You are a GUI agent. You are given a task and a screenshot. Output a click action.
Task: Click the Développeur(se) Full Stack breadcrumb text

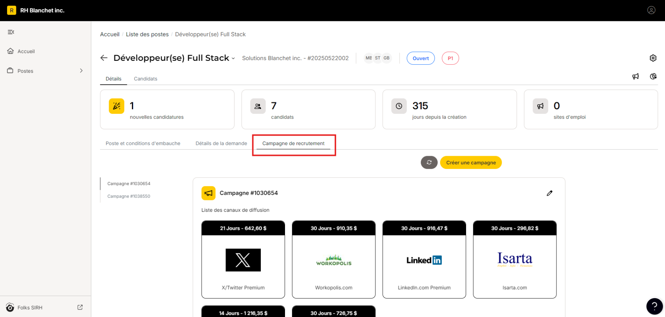[210, 34]
